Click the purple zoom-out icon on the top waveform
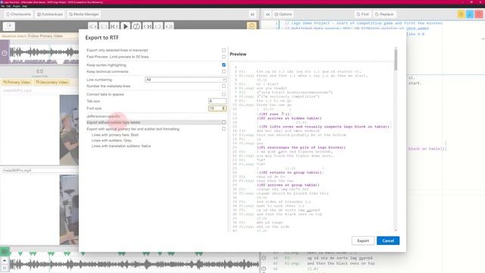Image resolution: width=485 pixels, height=273 pixels. pyautogui.click(x=5, y=53)
